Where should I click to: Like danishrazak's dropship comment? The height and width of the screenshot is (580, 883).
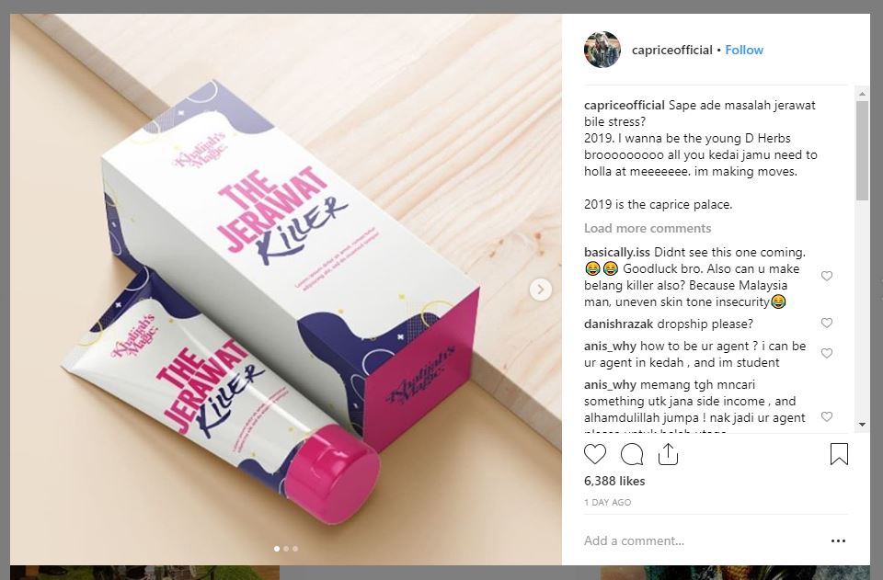coord(827,323)
